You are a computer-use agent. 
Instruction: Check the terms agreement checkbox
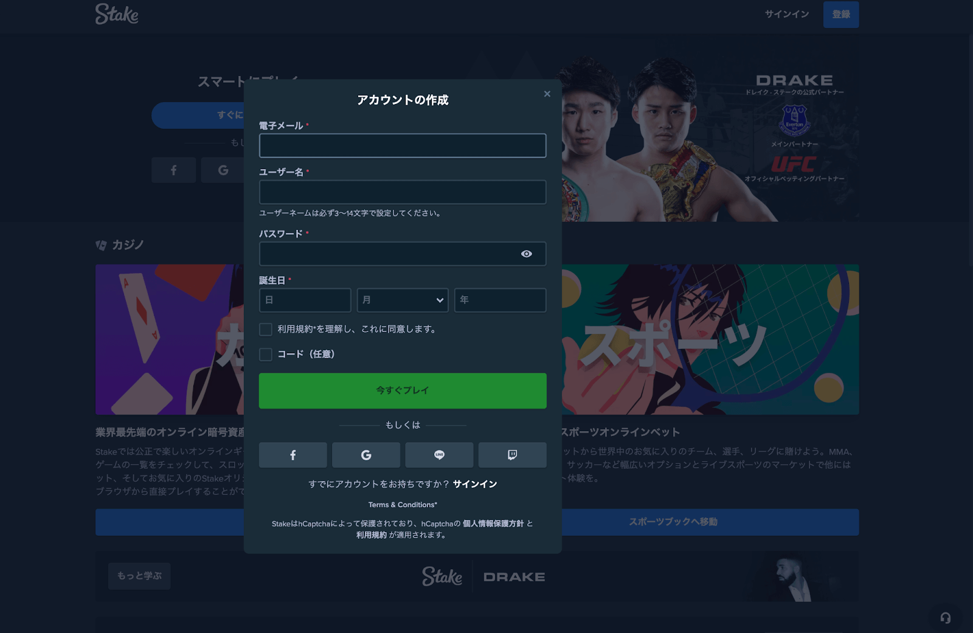tap(266, 330)
